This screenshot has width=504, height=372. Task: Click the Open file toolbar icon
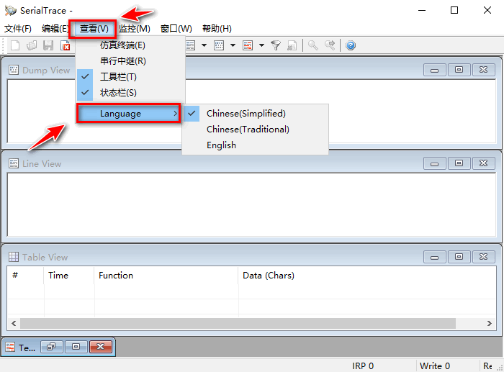[x=32, y=45]
